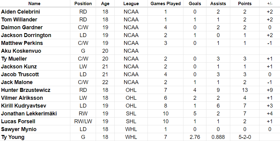
Task: Select Ty Mueller's name cell
Action: click(14, 59)
